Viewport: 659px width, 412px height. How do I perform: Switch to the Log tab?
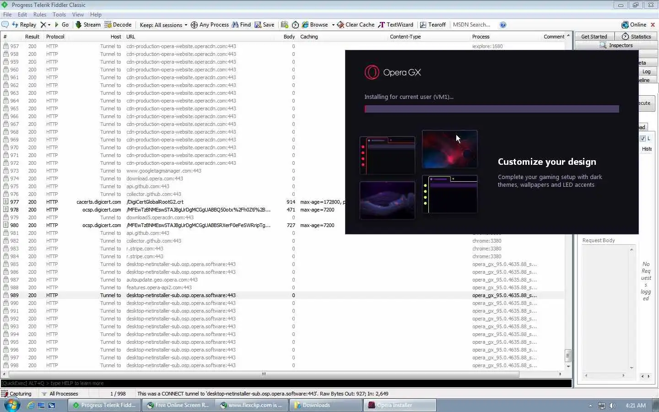647,71
